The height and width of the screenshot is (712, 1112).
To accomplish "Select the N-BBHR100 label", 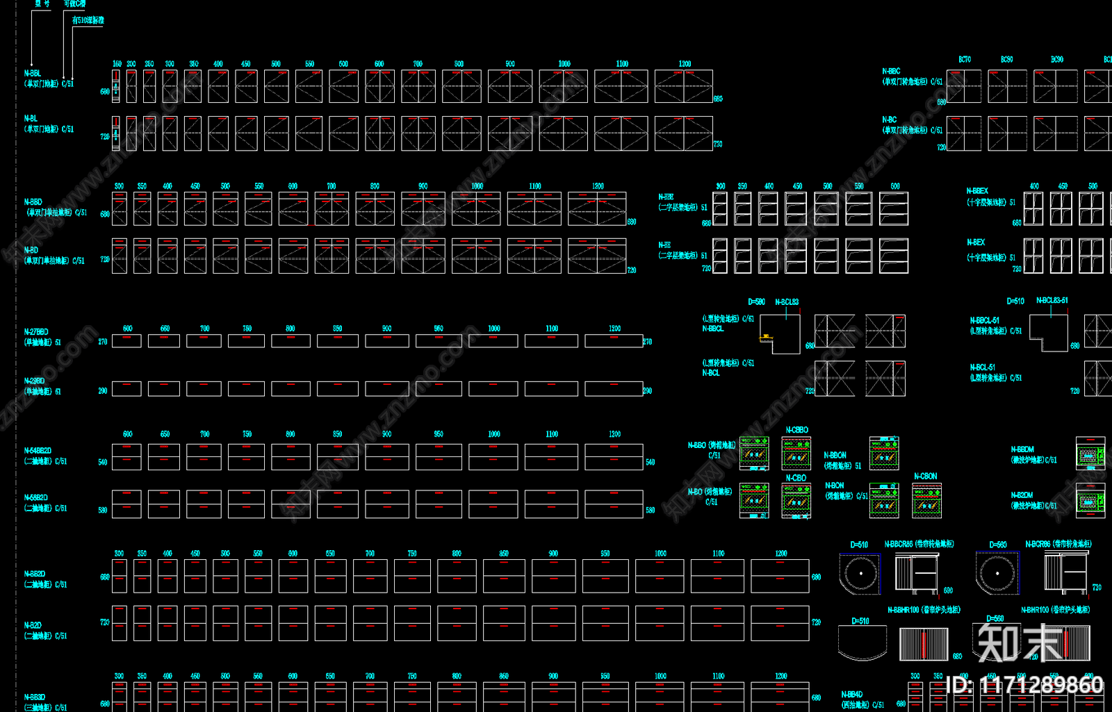I will 903,610.
